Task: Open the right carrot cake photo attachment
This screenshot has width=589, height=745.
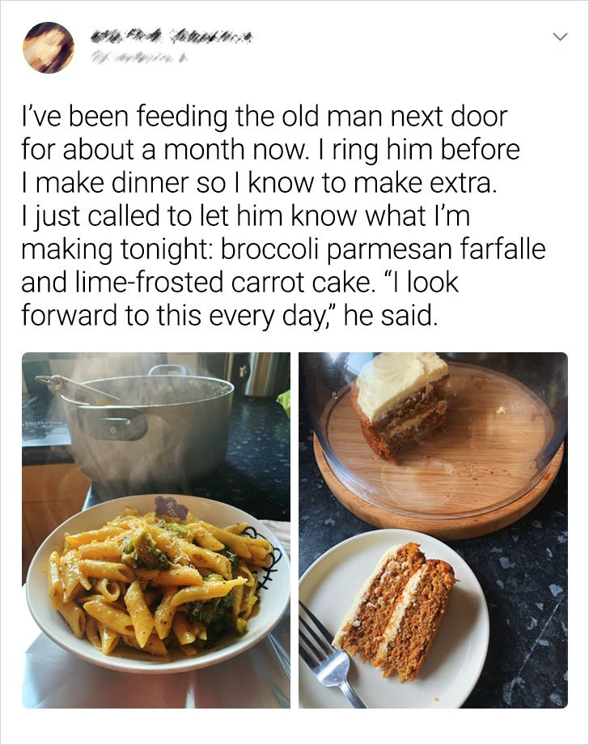Action: tap(433, 530)
